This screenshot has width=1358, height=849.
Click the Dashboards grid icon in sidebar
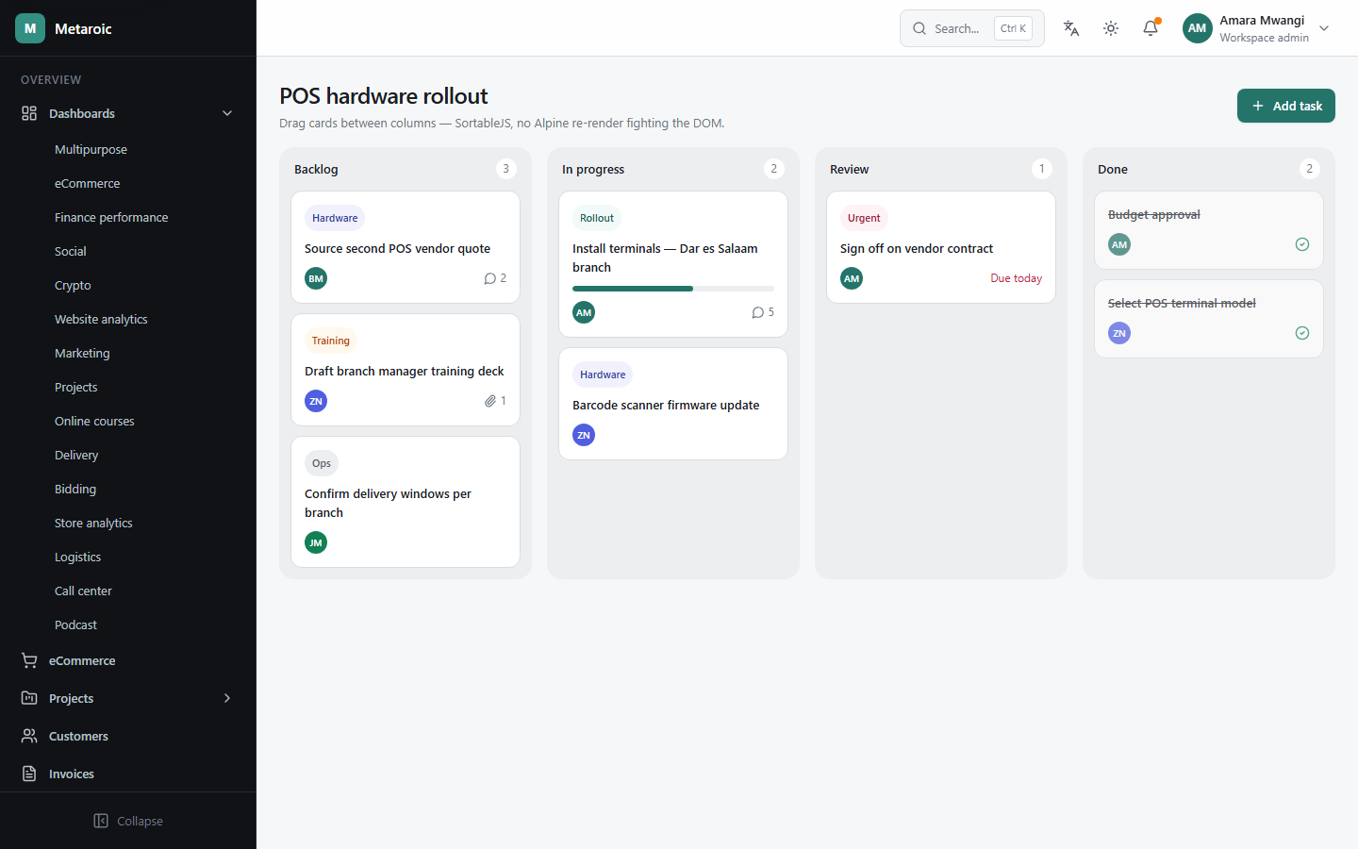coord(29,113)
